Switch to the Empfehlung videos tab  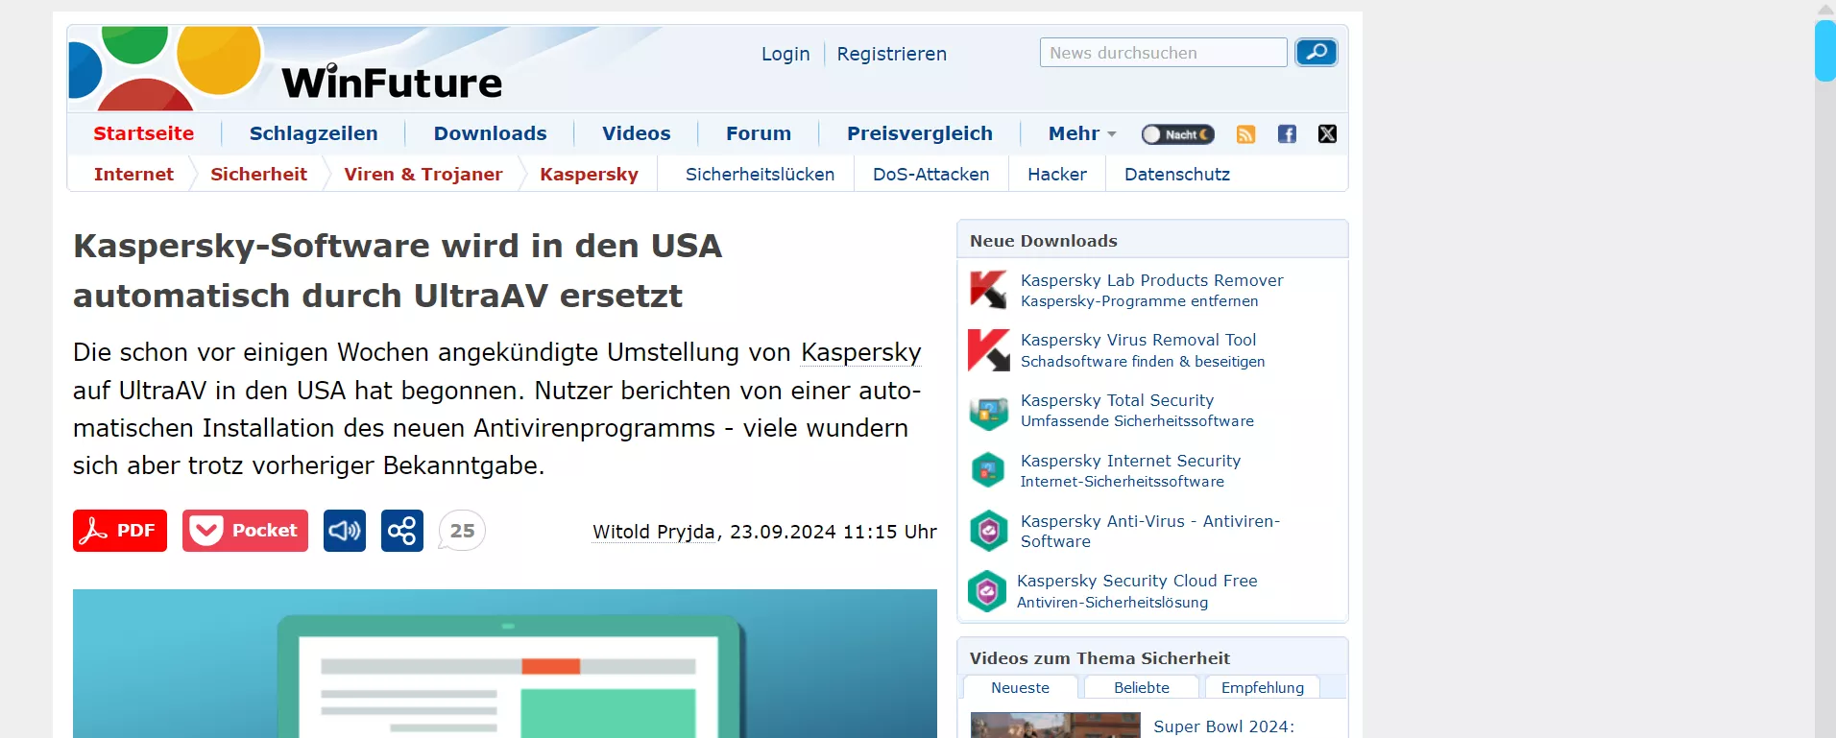(1263, 687)
